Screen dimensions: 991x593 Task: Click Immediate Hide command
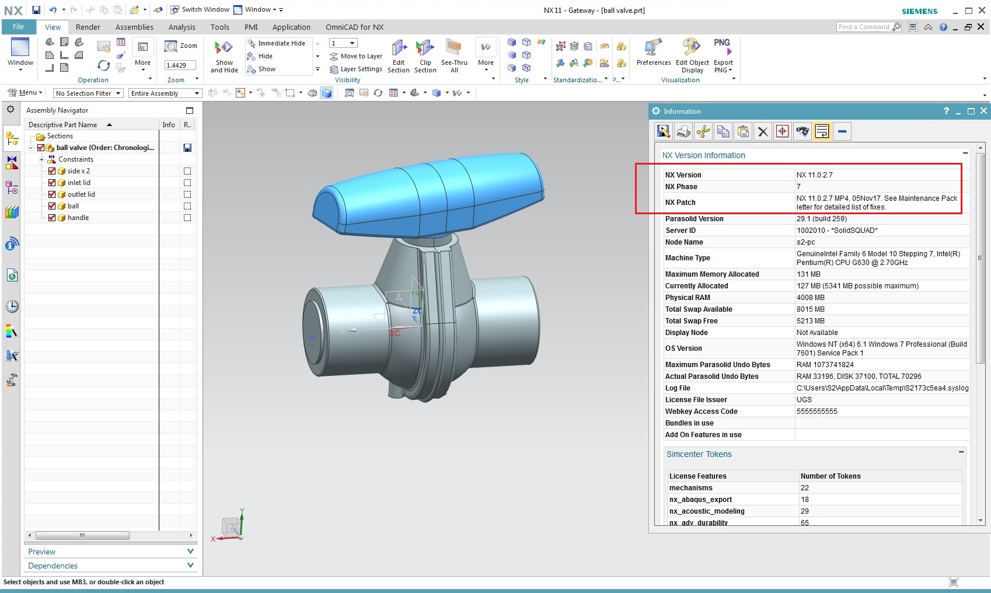tap(276, 43)
